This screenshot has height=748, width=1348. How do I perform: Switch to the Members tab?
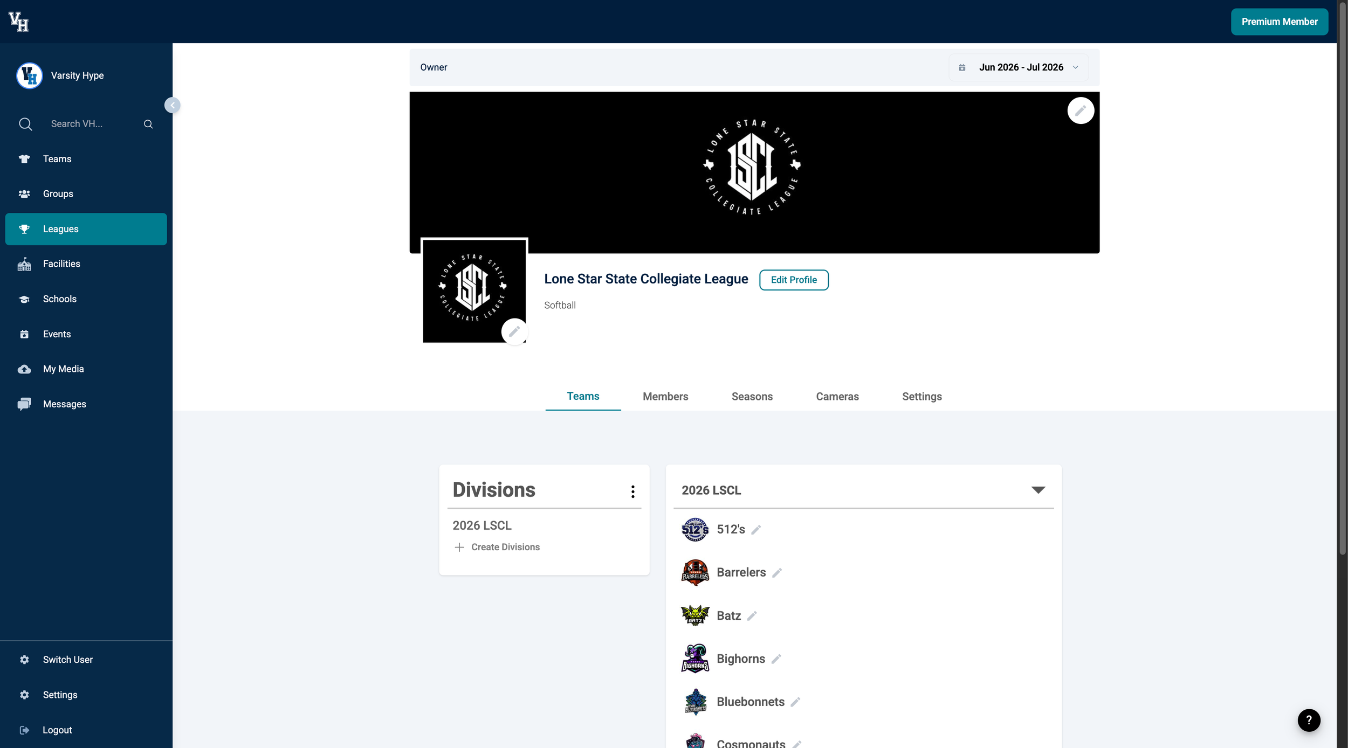pyautogui.click(x=665, y=397)
